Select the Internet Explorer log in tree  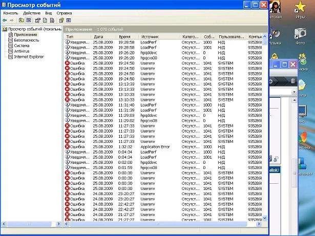point(29,57)
